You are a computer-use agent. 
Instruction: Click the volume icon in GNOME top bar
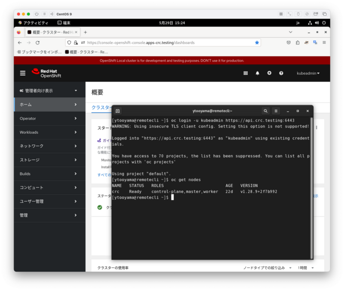(317, 23)
